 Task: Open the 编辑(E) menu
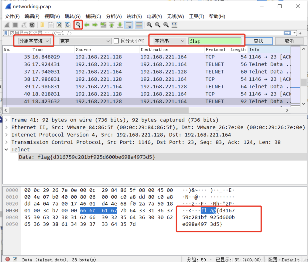32,17
